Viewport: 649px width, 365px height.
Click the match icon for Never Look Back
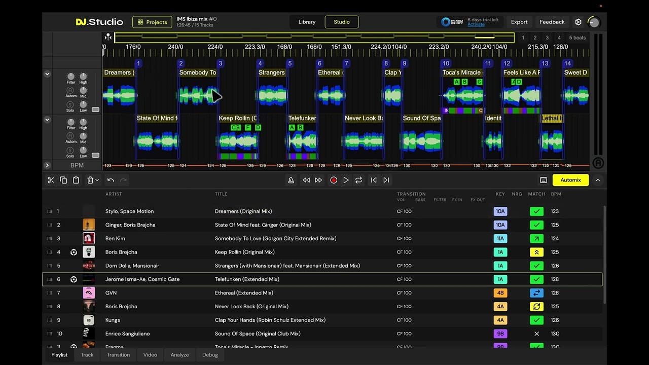tap(536, 307)
